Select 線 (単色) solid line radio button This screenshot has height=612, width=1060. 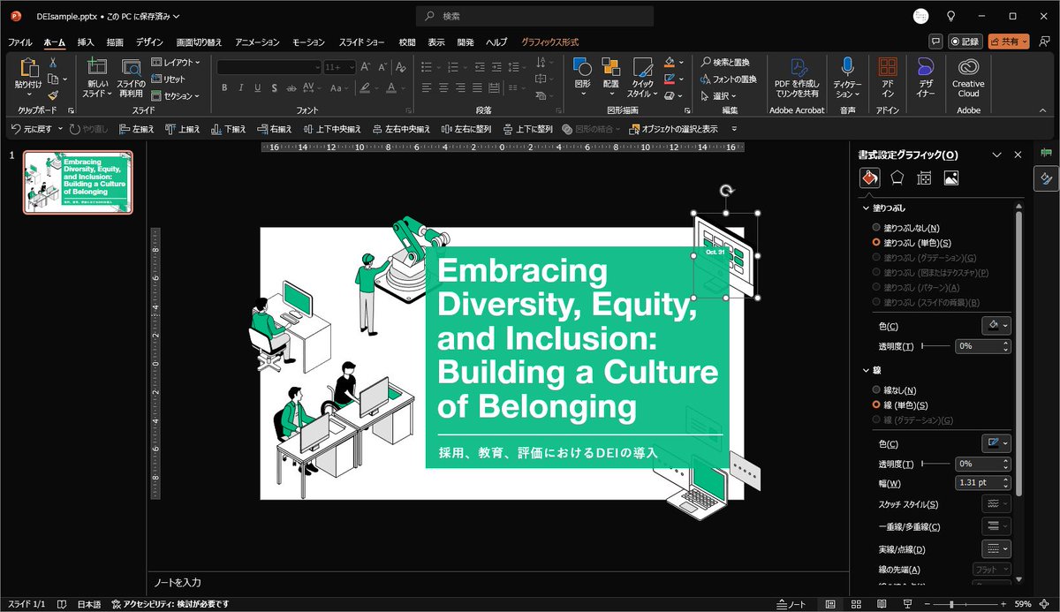(x=876, y=404)
